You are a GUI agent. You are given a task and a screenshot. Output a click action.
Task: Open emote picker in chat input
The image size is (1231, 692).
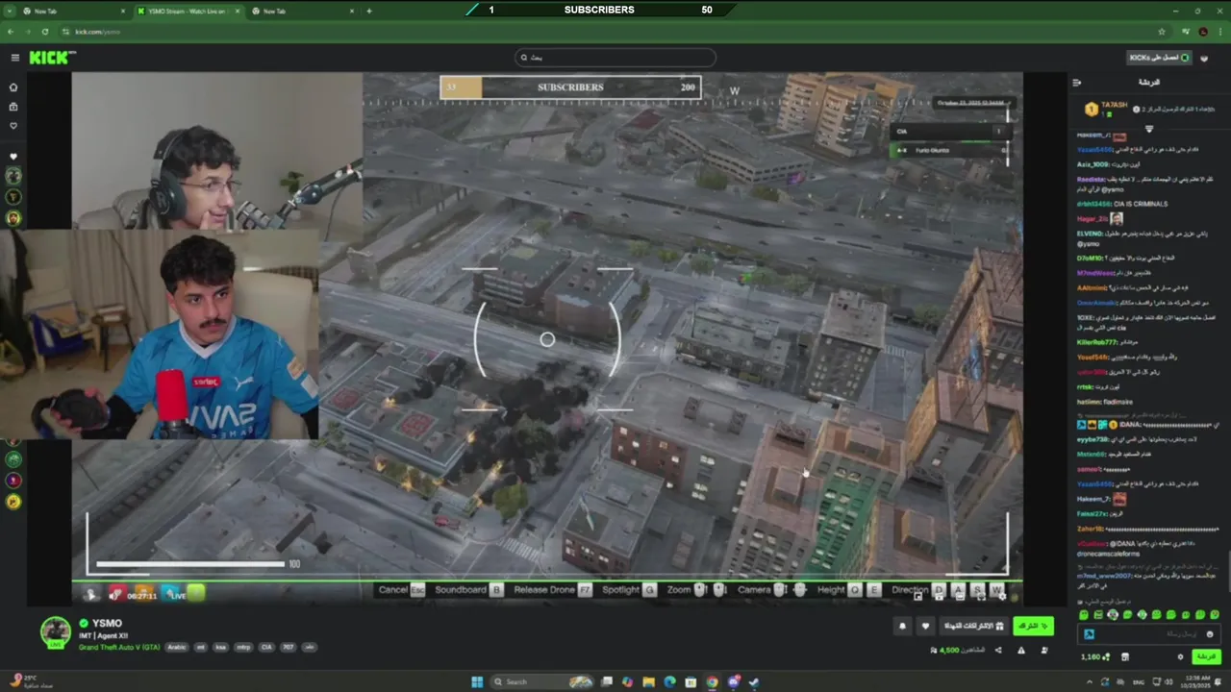click(1210, 633)
